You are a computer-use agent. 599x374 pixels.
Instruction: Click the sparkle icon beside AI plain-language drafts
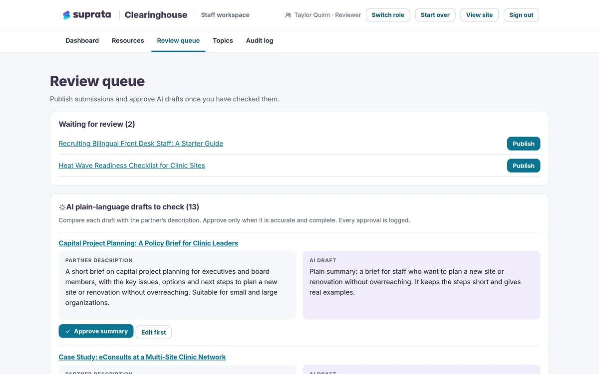62,207
